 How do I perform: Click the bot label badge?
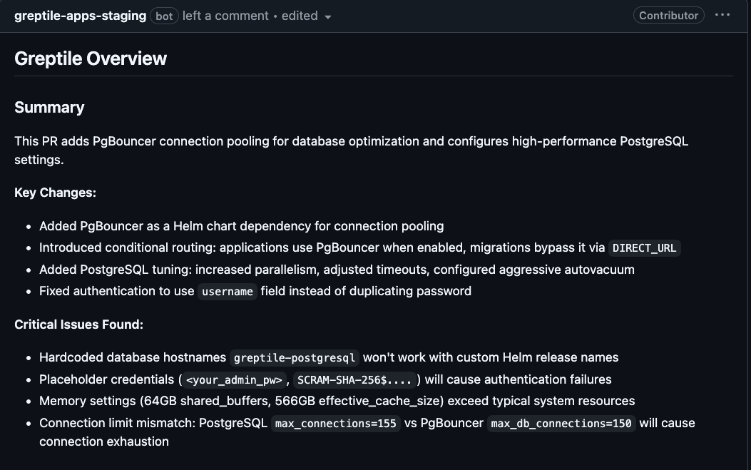[164, 16]
